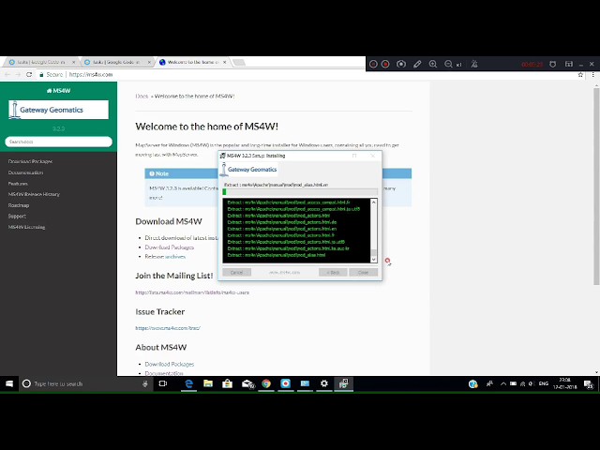Click the recorder's cursor effects icon
This screenshot has width=600, height=450.
[x=474, y=64]
